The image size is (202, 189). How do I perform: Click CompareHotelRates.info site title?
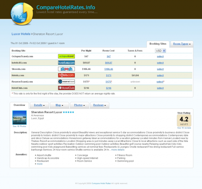(x=66, y=7)
